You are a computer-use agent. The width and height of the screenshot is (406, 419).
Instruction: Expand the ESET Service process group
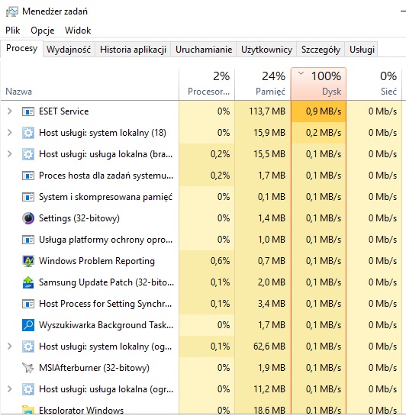pos(10,111)
